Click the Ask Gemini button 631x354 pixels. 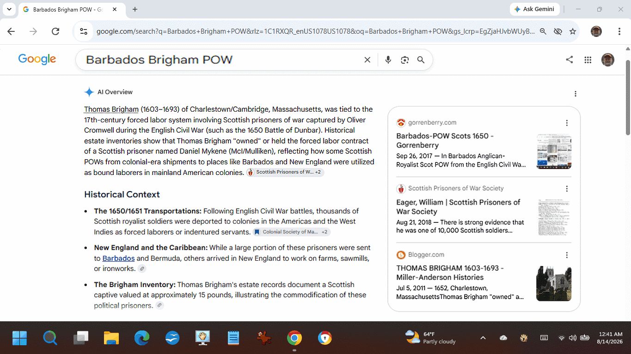pyautogui.click(x=534, y=9)
